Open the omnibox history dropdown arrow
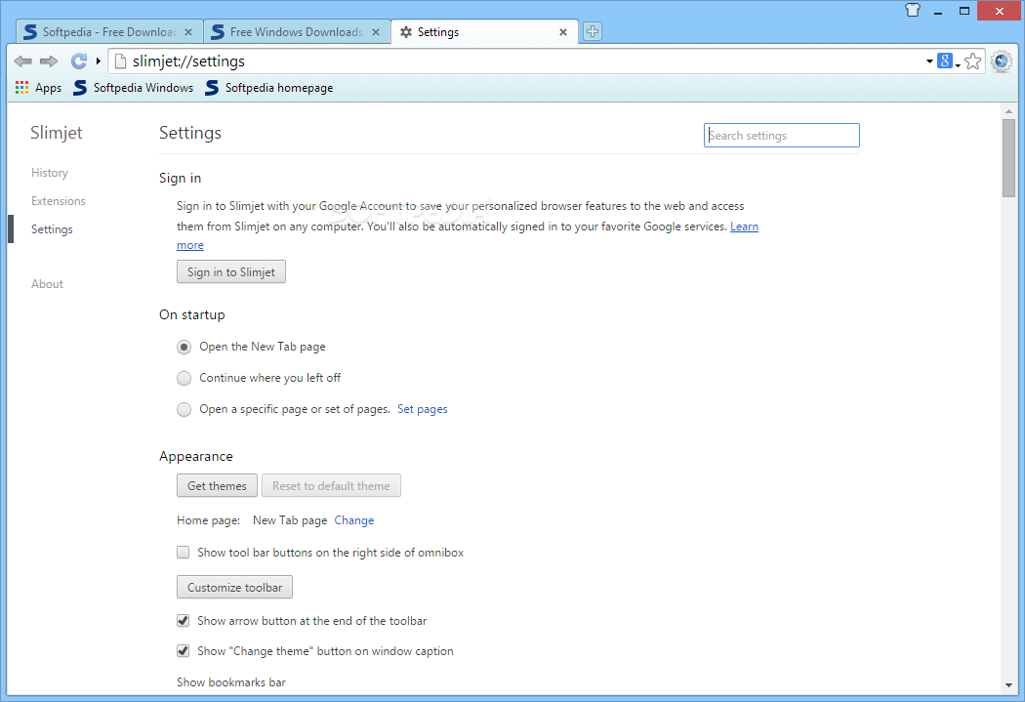Screen dimensions: 1025x702 [929, 62]
